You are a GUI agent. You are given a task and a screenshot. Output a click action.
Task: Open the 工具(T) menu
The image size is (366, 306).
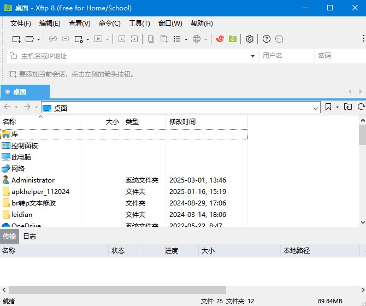pyautogui.click(x=139, y=23)
